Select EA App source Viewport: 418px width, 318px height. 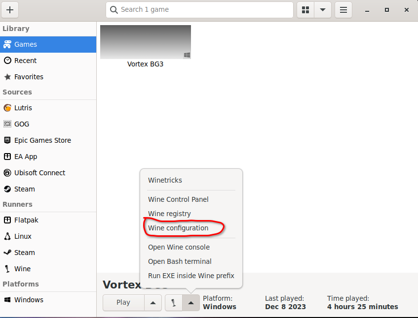click(48, 157)
